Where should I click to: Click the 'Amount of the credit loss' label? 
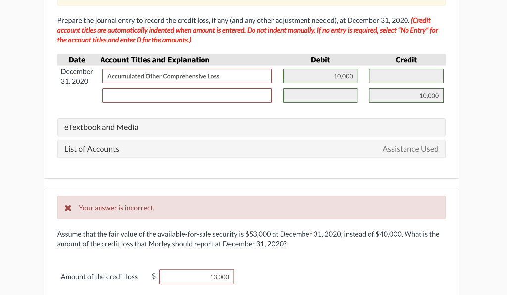pyautogui.click(x=99, y=277)
